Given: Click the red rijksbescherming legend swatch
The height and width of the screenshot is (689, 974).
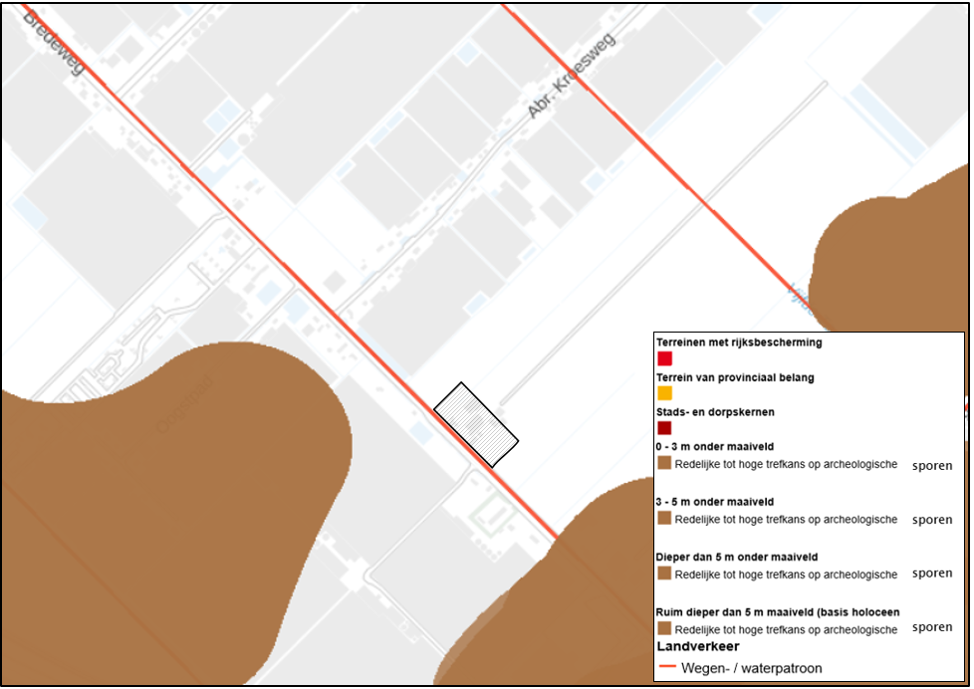Looking at the screenshot, I should pos(664,358).
